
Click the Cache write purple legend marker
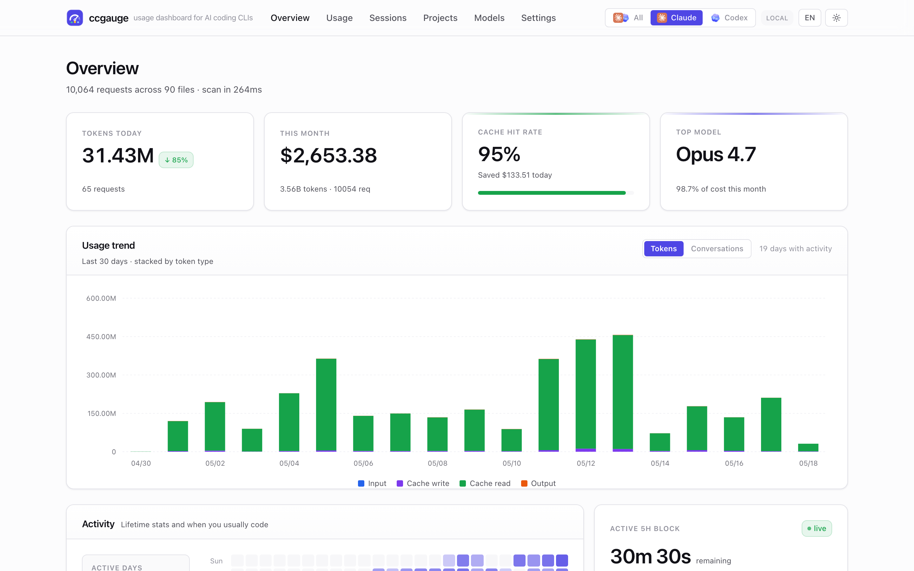(x=400, y=483)
